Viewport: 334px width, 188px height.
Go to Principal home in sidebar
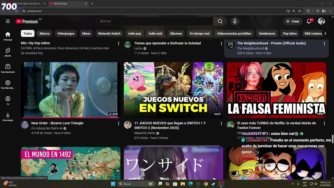tap(8, 36)
